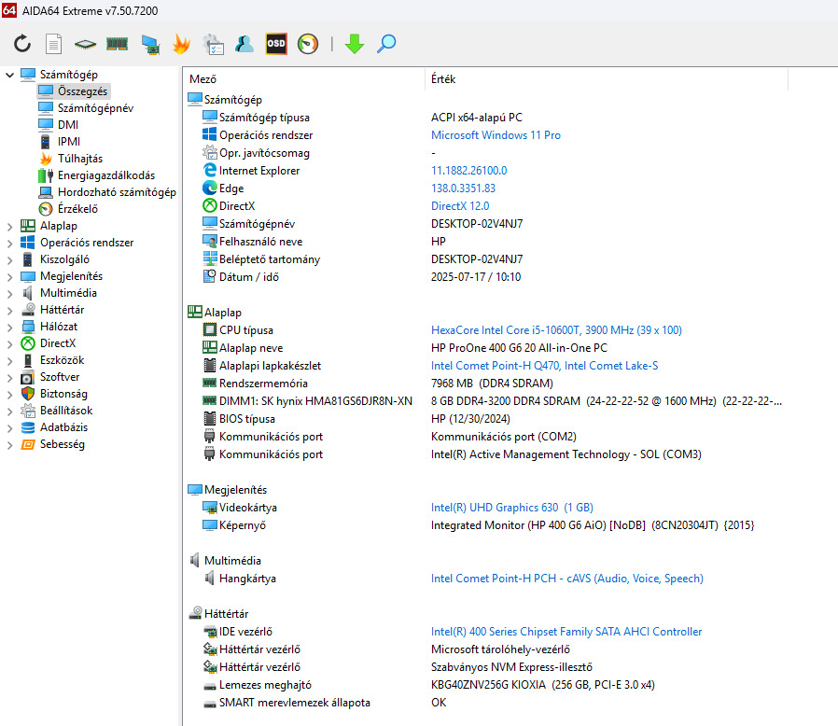Click the Edge browser row icon

tap(210, 188)
